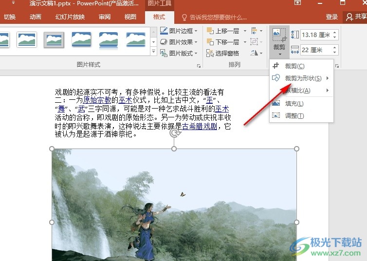Switch to the Transitions (切换) tab

[x=10, y=17]
